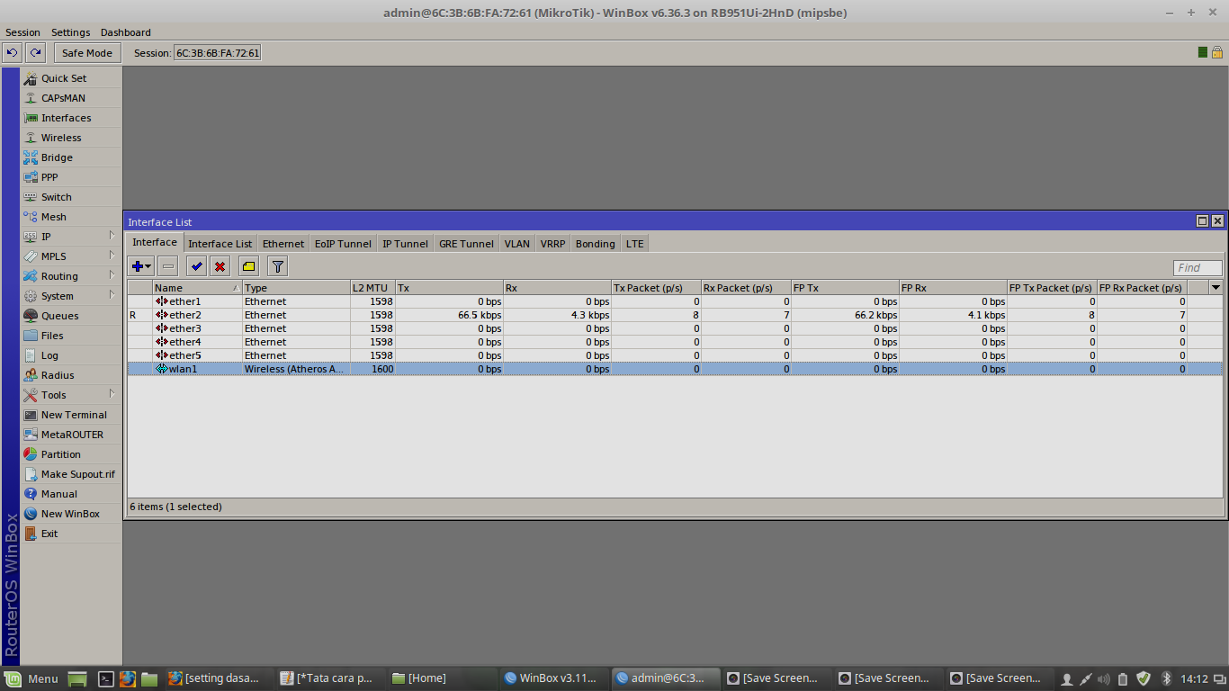Open Files in sidebar
1229x691 pixels.
tap(71, 336)
